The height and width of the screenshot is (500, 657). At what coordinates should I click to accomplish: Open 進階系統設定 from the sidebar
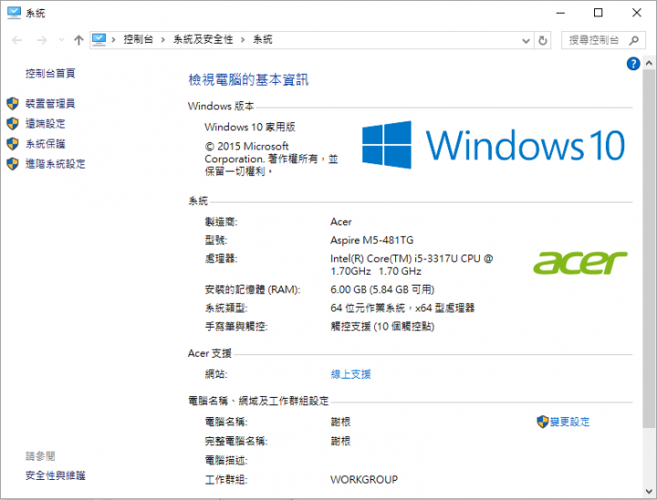point(56,164)
